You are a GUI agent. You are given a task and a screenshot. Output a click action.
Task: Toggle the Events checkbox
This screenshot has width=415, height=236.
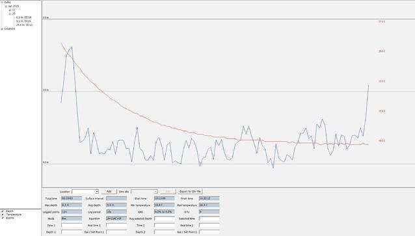tap(3, 218)
